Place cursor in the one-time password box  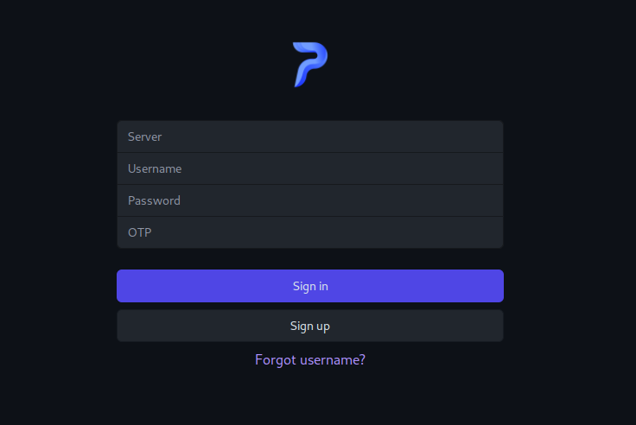310,232
